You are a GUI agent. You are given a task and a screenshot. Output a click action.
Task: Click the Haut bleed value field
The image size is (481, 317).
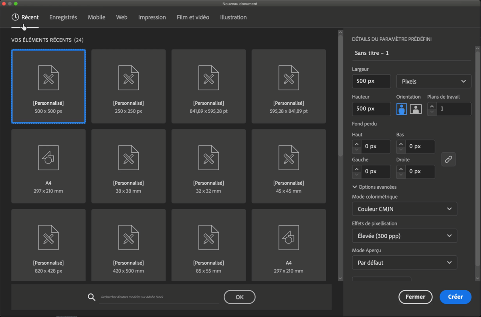coord(376,147)
